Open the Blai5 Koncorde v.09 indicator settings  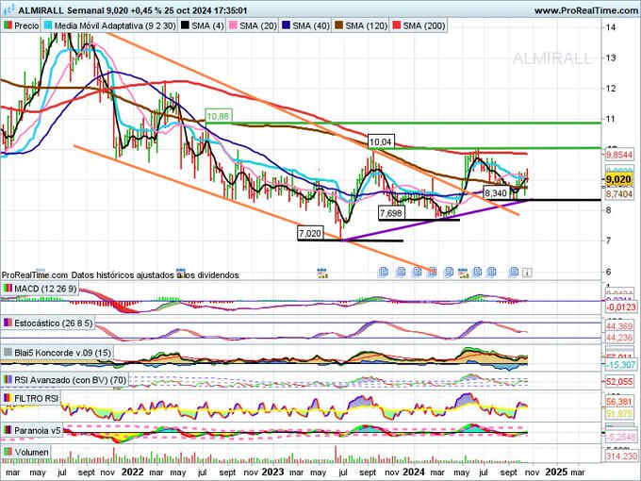coord(58,353)
